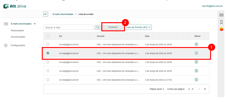Click the bol-05@bol.com.br account label
The width and height of the screenshot is (227, 102).
click(x=212, y=6)
